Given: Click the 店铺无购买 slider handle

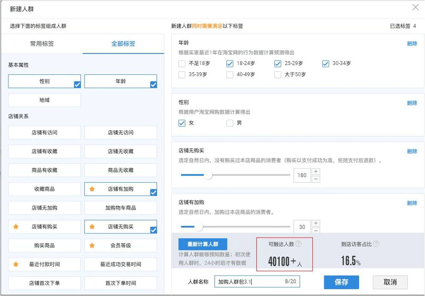Looking at the screenshot, I should [208, 175].
